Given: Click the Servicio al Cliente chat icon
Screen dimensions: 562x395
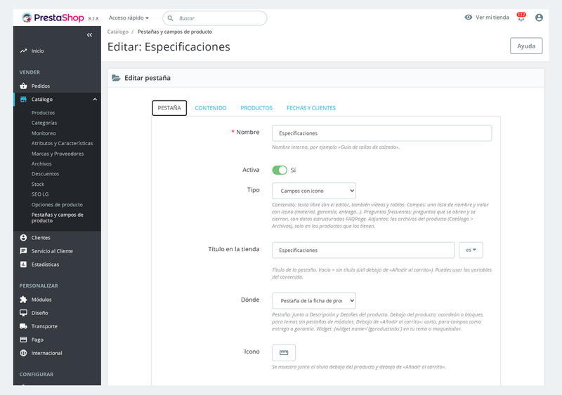Looking at the screenshot, I should pyautogui.click(x=23, y=251).
